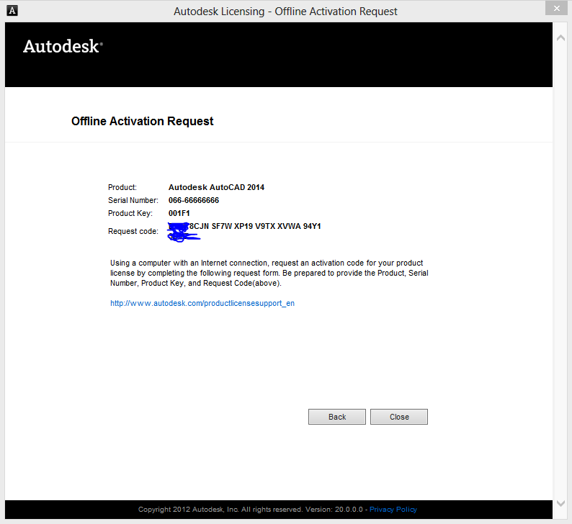The image size is (572, 524).
Task: Select the product key 001F1
Action: (x=179, y=213)
